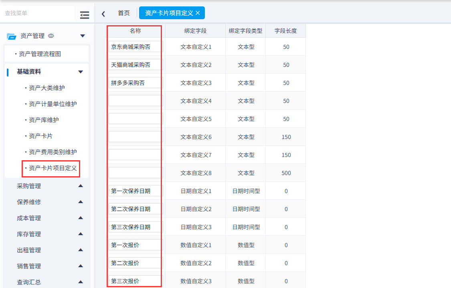The height and width of the screenshot is (288, 451).
Task: Click the empty name field for 文本自定义7
Action: pyautogui.click(x=135, y=155)
